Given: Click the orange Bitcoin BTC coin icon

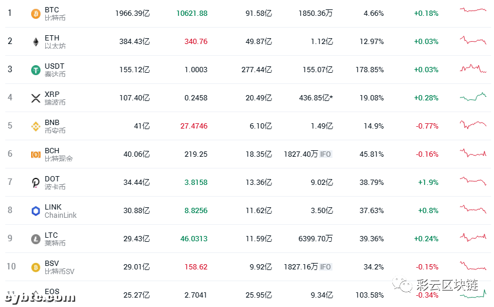Looking at the screenshot, I should pos(36,14).
